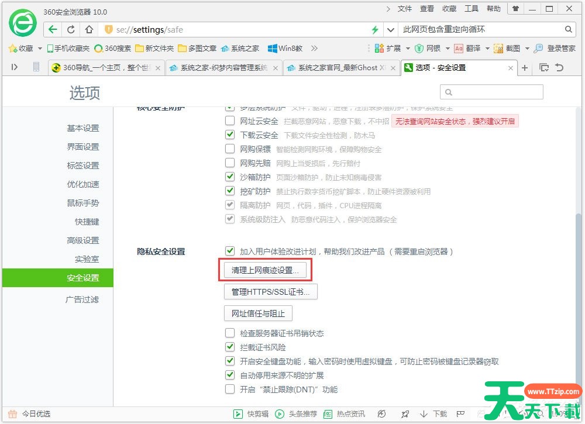Select 广告过滤 in the settings sidebar
Viewport: 585px width, 424px height.
coord(82,299)
